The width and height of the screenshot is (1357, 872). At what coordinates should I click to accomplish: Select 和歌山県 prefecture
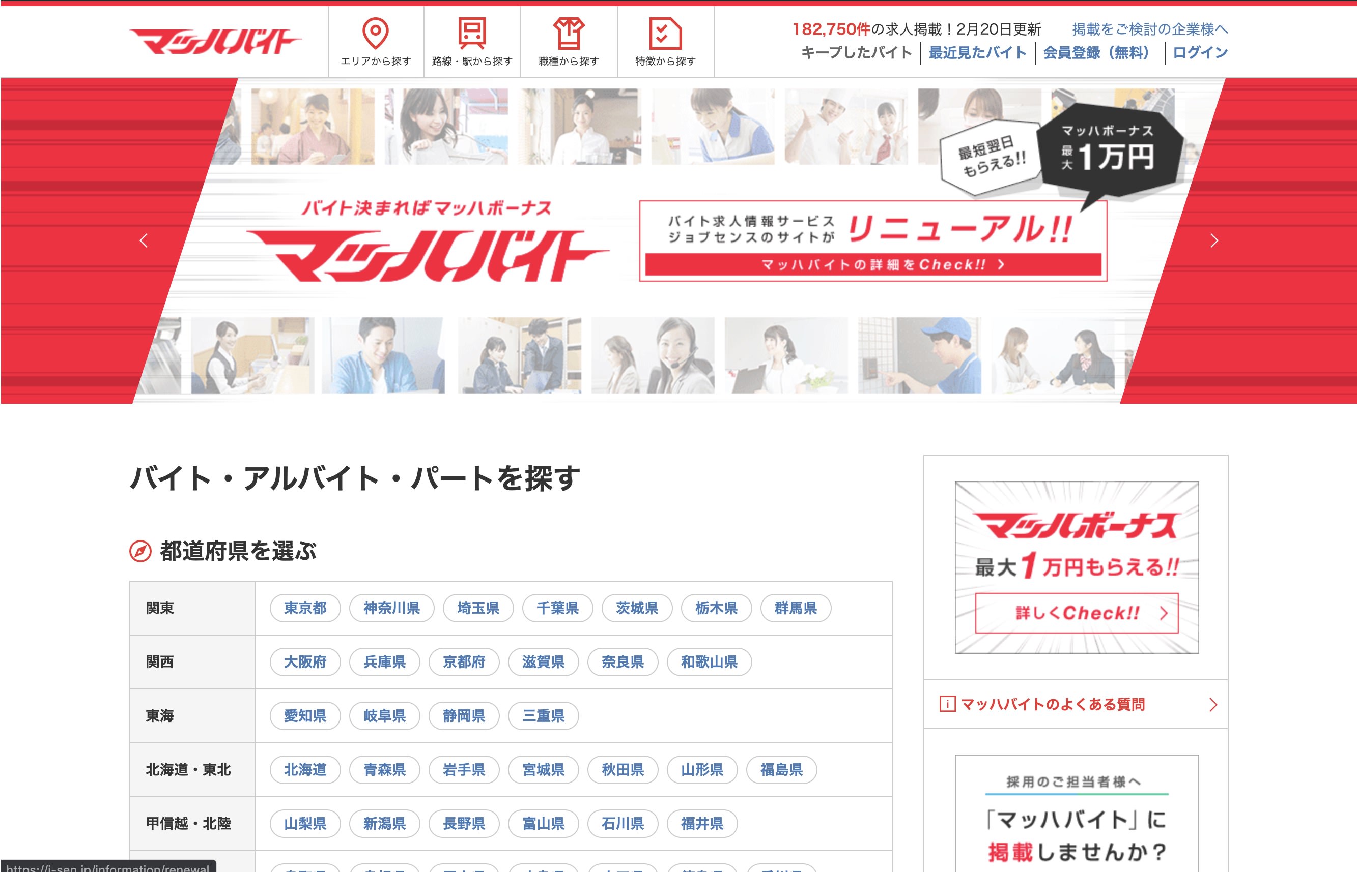pyautogui.click(x=709, y=662)
